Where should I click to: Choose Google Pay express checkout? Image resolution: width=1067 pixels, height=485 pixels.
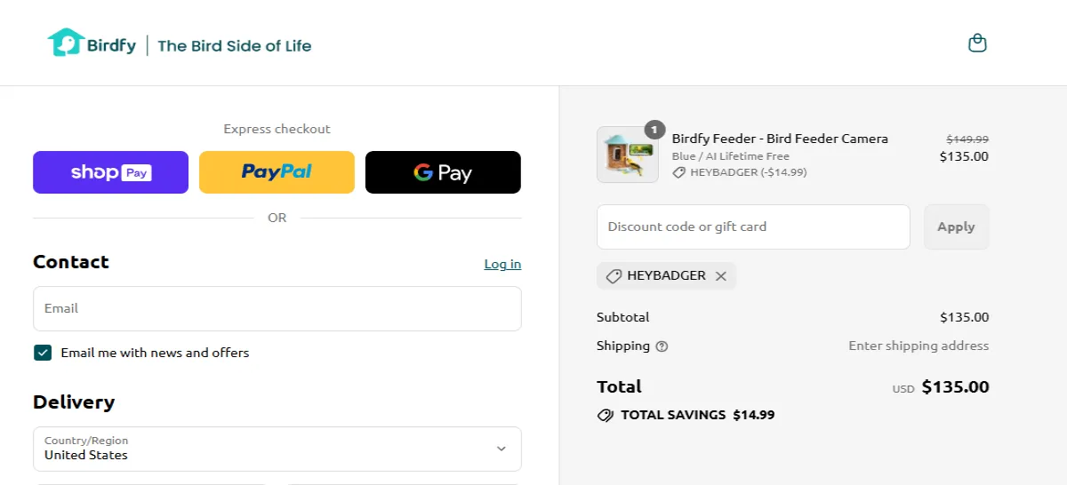point(443,172)
